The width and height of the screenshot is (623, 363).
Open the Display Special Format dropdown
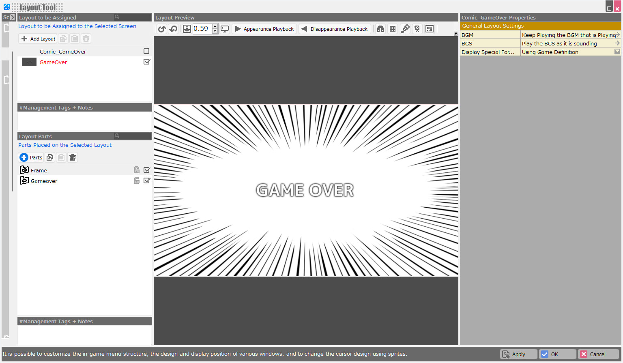pyautogui.click(x=618, y=52)
